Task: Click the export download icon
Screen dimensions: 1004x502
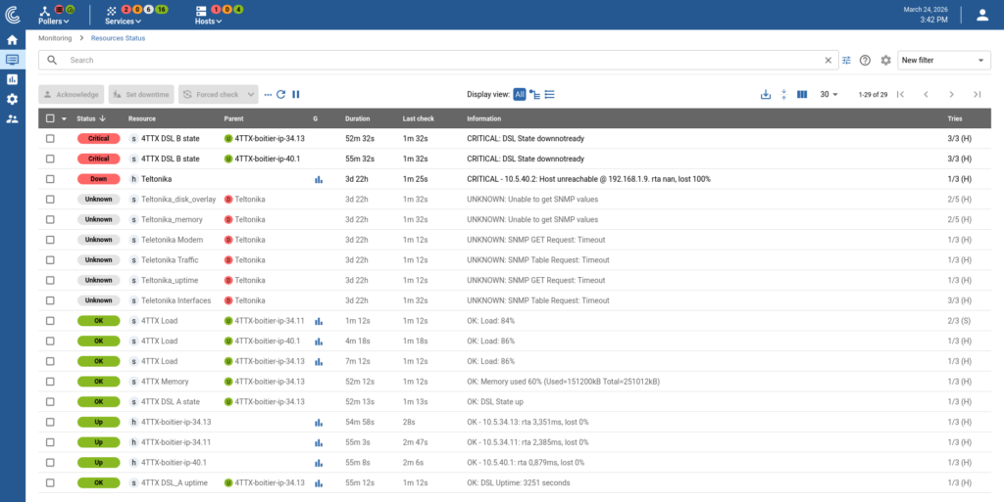Action: pos(766,95)
